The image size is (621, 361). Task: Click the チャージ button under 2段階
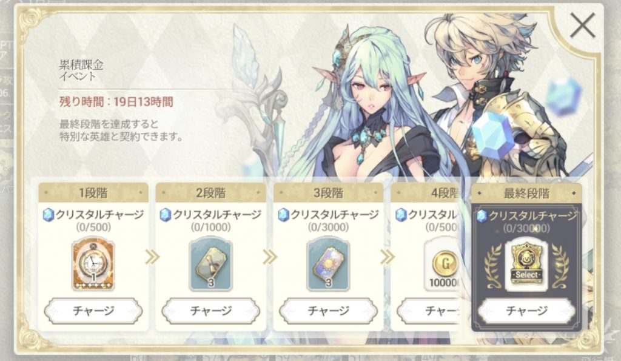coord(210,311)
